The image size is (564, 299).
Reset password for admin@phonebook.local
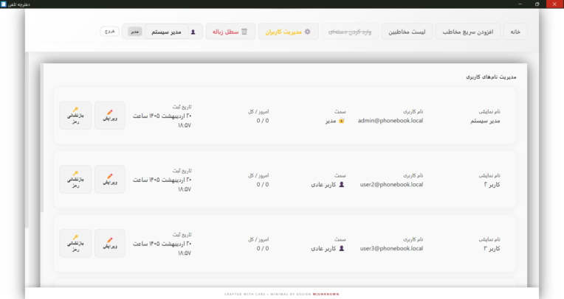[75, 115]
